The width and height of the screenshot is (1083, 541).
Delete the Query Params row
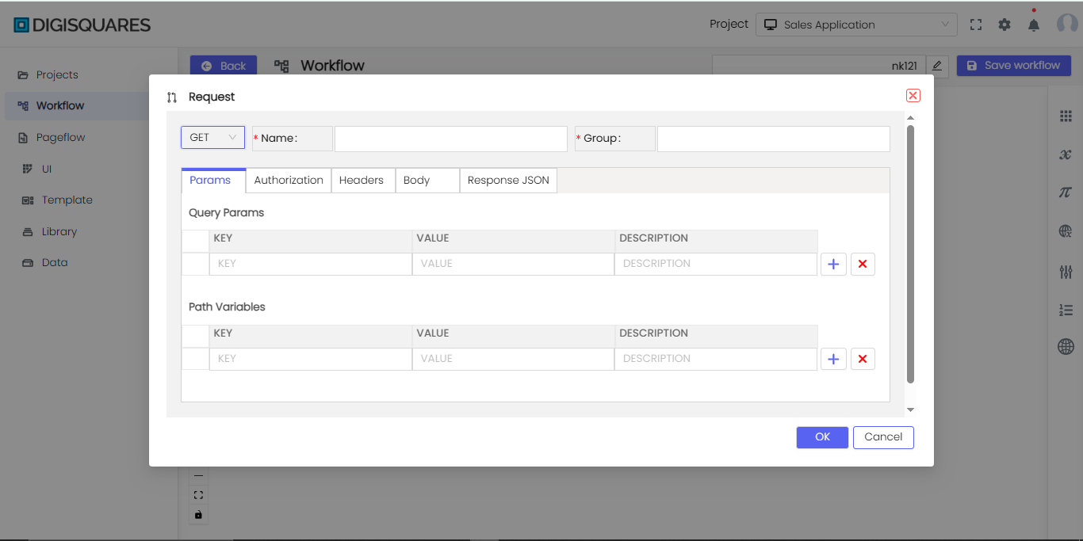click(863, 265)
